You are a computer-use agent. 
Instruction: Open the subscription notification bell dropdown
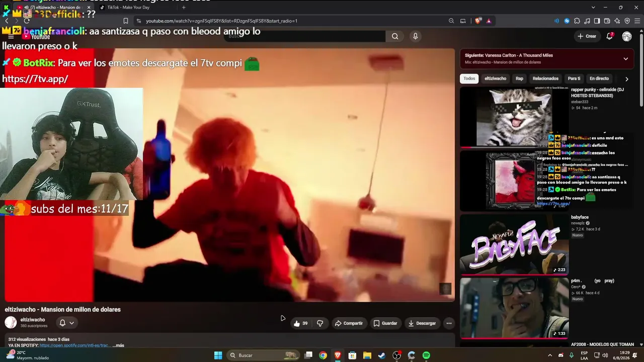67,323
